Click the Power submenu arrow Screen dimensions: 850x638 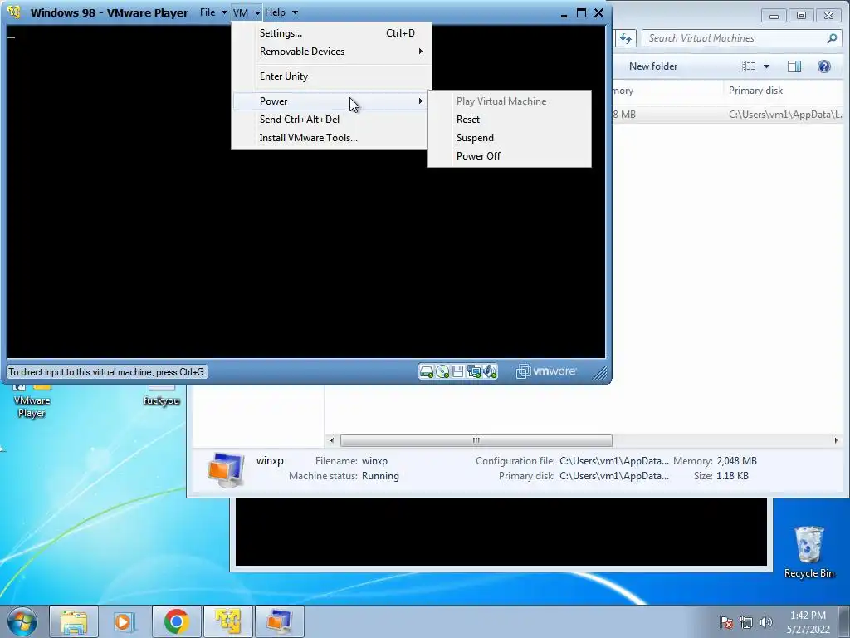pyautogui.click(x=421, y=101)
